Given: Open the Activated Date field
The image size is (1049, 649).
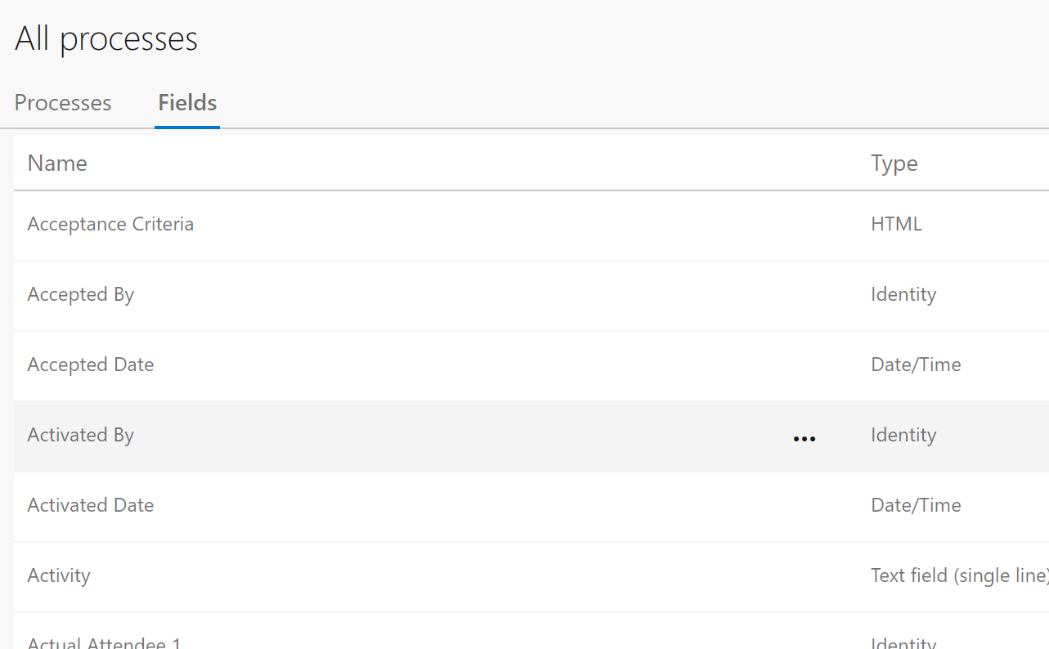Looking at the screenshot, I should [x=91, y=505].
